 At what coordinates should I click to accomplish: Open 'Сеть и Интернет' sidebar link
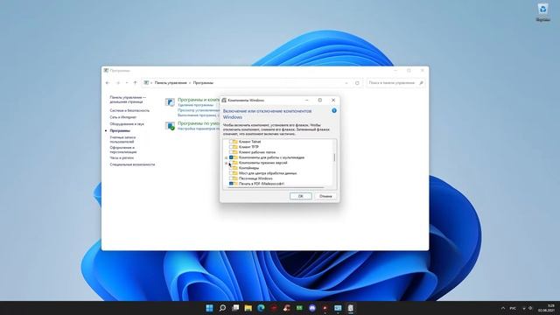coord(123,117)
